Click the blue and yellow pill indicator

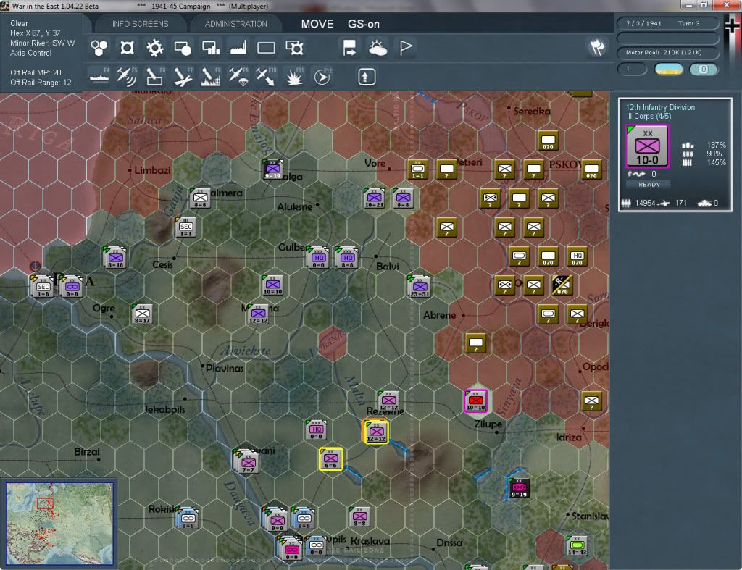(668, 69)
